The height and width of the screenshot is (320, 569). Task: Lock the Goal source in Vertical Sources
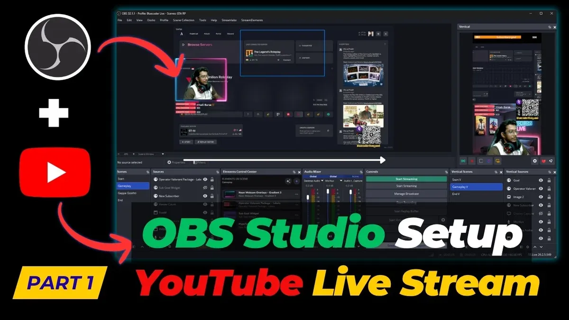coord(549,180)
